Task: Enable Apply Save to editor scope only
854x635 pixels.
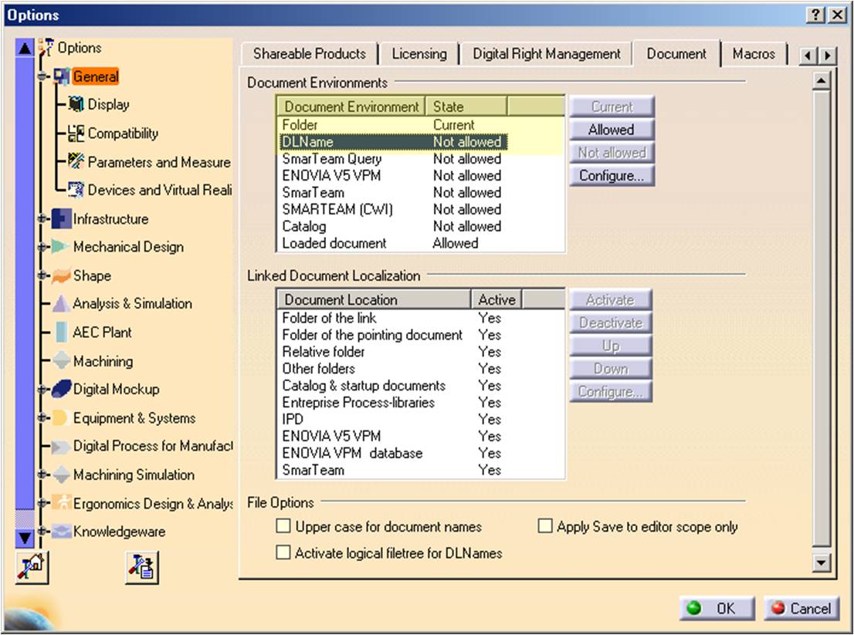Action: click(x=544, y=526)
